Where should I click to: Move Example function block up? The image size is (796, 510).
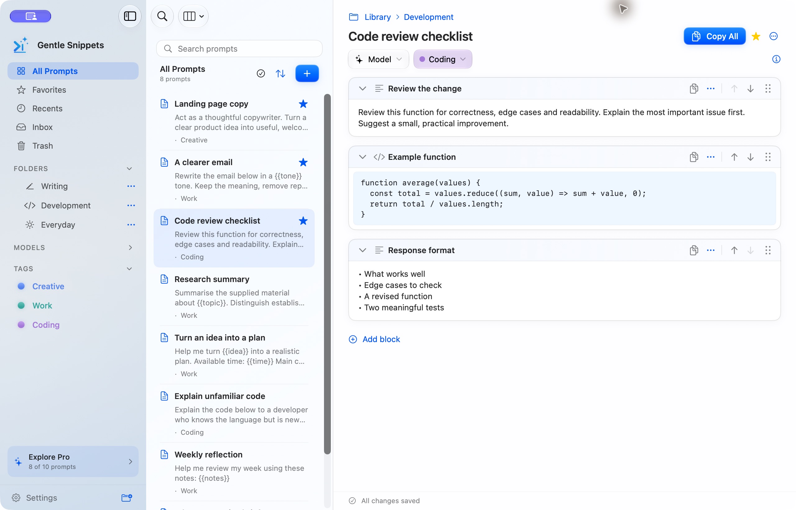click(734, 157)
